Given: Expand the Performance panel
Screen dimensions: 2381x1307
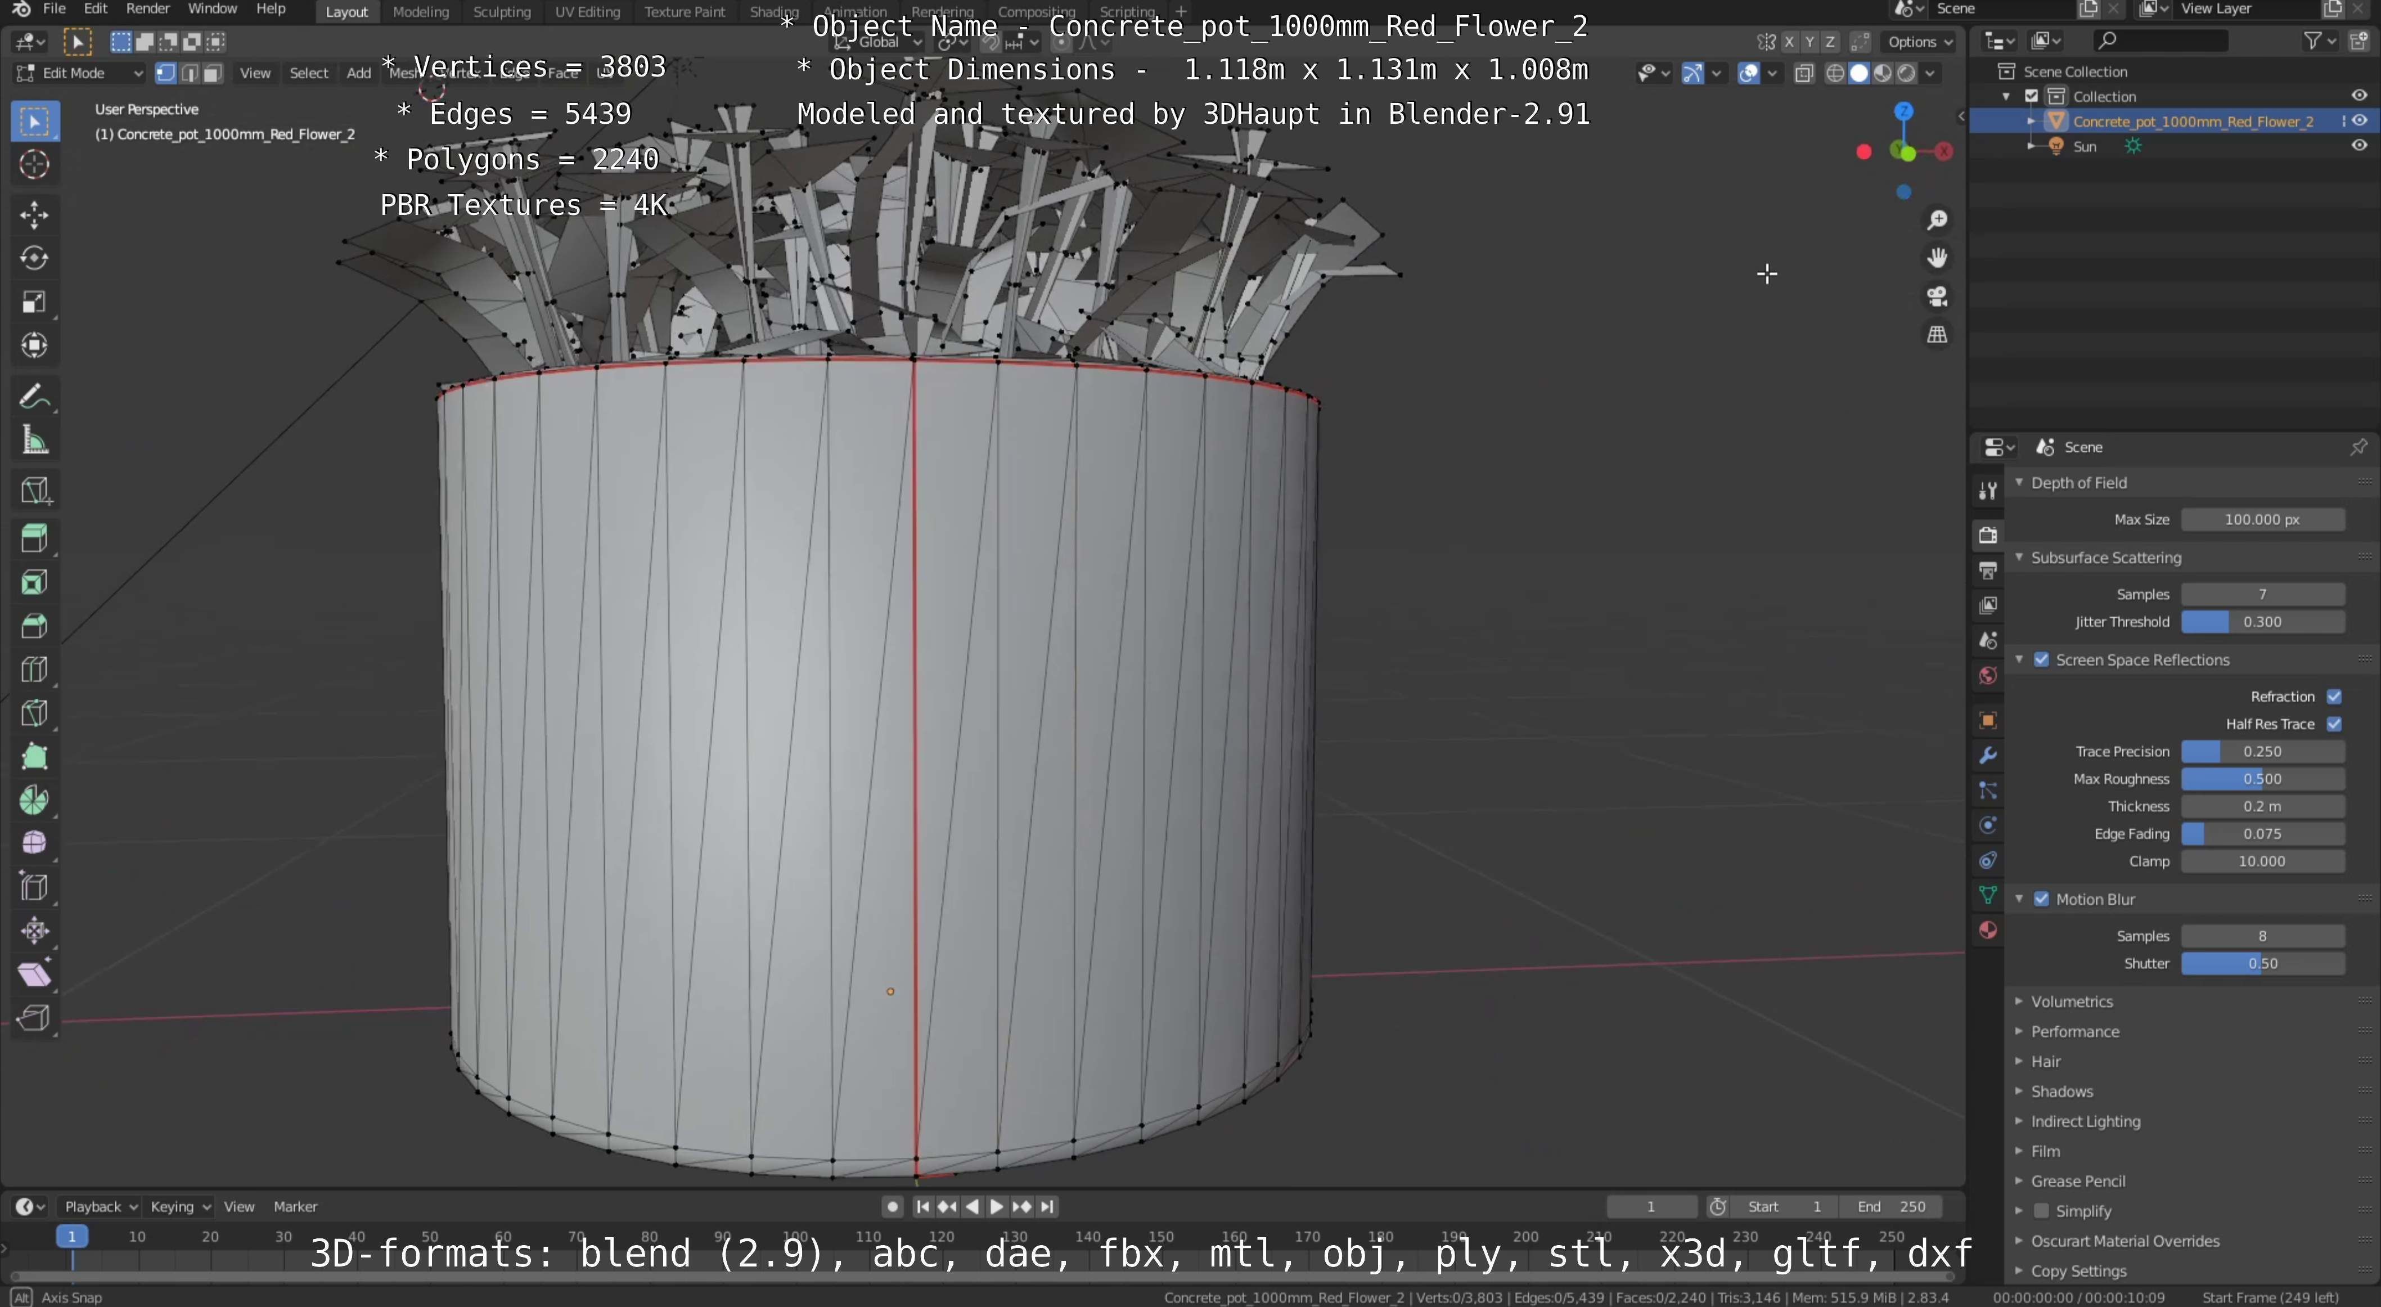Looking at the screenshot, I should 2019,1031.
